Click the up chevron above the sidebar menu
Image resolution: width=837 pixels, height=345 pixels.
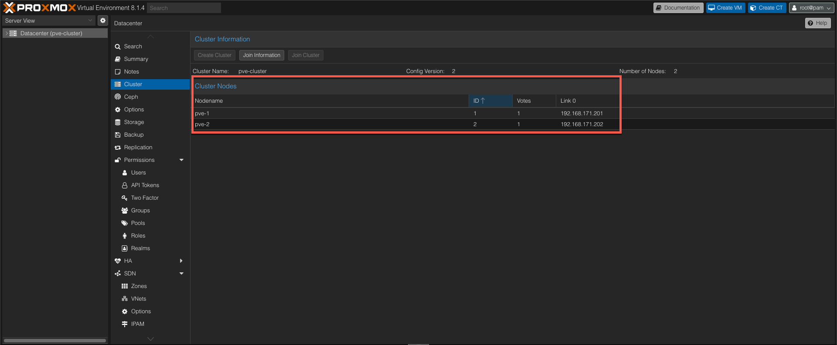tap(150, 37)
